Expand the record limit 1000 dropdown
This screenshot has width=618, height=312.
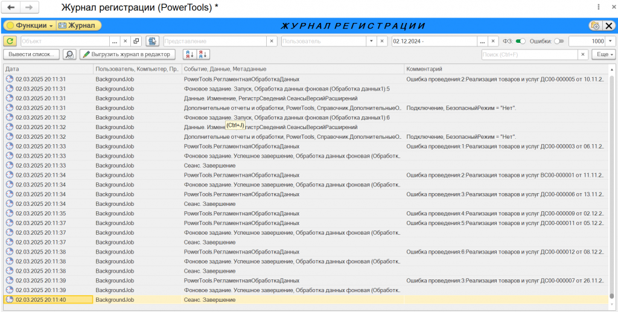pyautogui.click(x=611, y=41)
